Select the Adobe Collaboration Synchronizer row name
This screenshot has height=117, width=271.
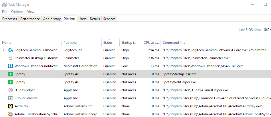[x=37, y=114]
